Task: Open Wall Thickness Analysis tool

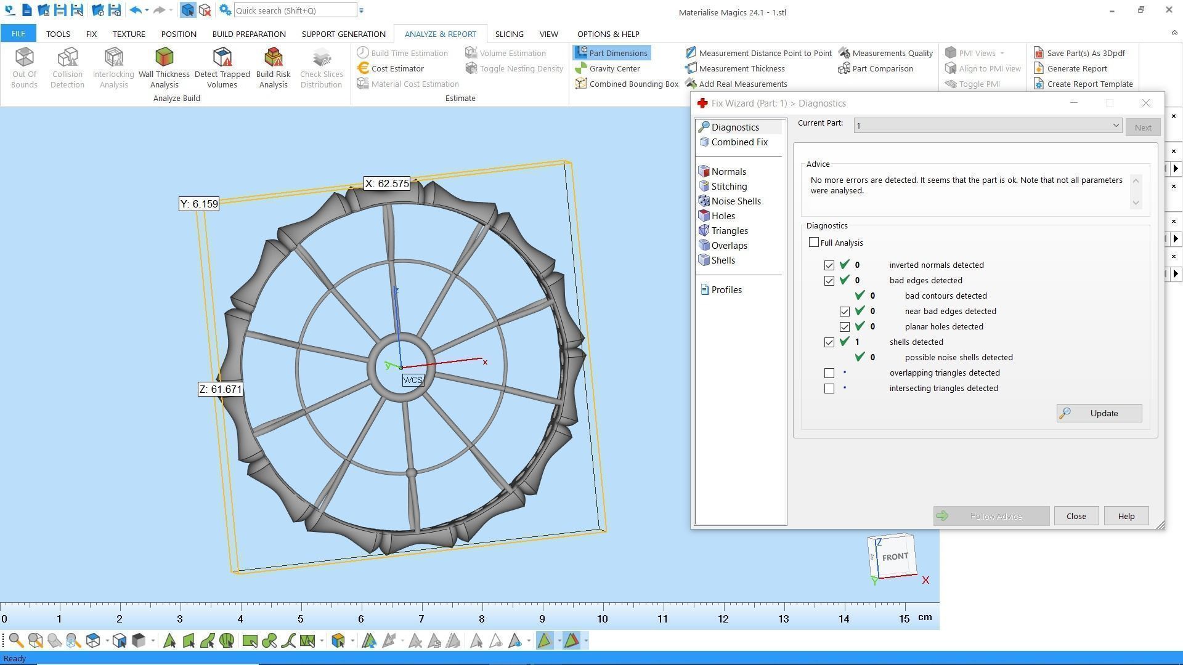Action: pos(164,68)
